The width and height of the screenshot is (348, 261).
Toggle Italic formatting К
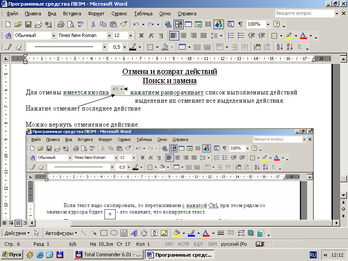click(151, 36)
